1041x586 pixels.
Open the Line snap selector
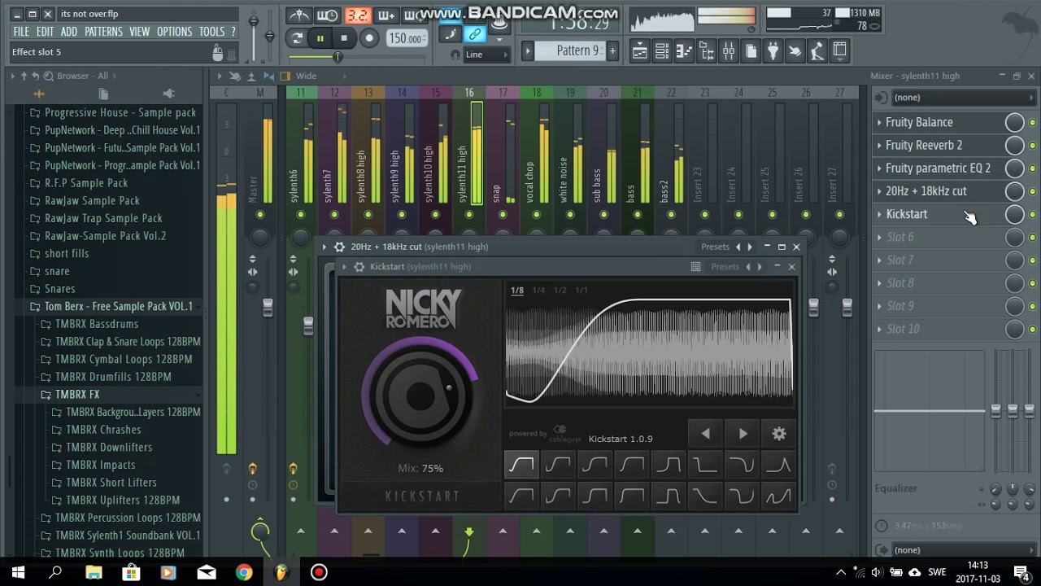click(x=486, y=55)
